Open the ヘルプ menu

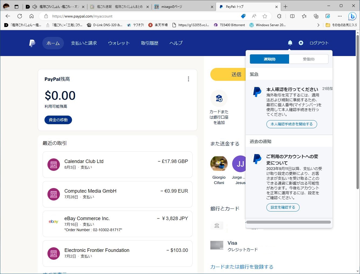176,43
